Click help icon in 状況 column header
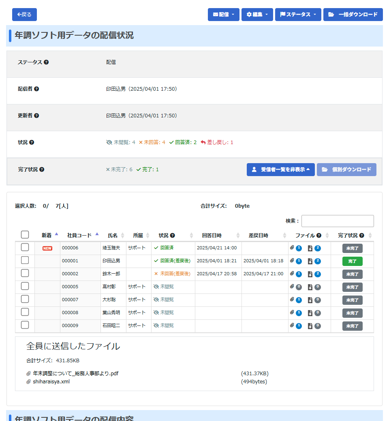389x421 pixels. point(173,236)
